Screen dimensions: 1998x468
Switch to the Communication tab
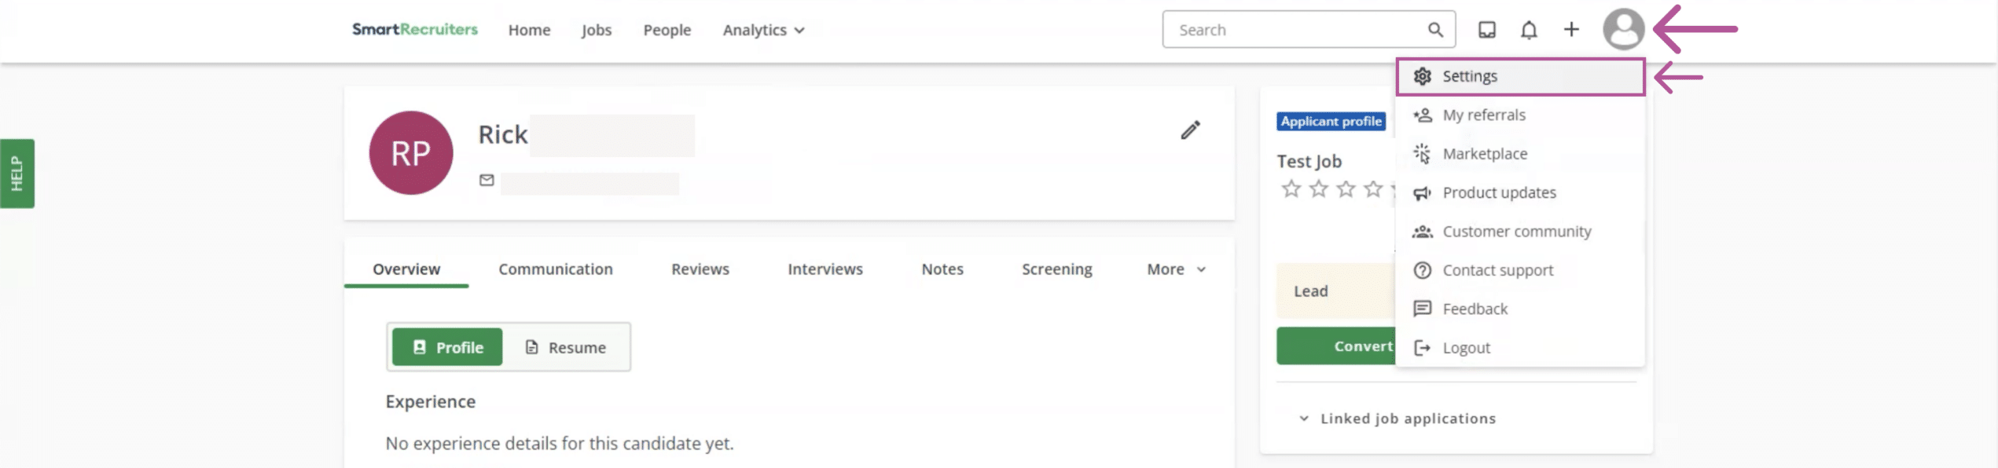(x=555, y=269)
